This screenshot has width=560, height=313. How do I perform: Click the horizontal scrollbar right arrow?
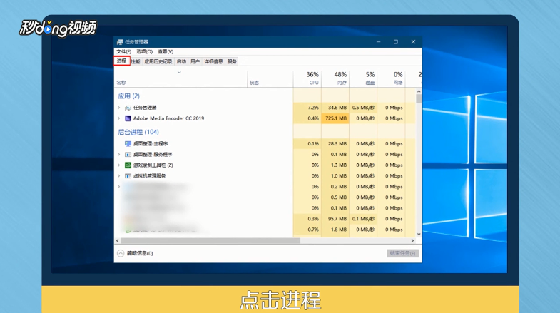[x=412, y=240]
